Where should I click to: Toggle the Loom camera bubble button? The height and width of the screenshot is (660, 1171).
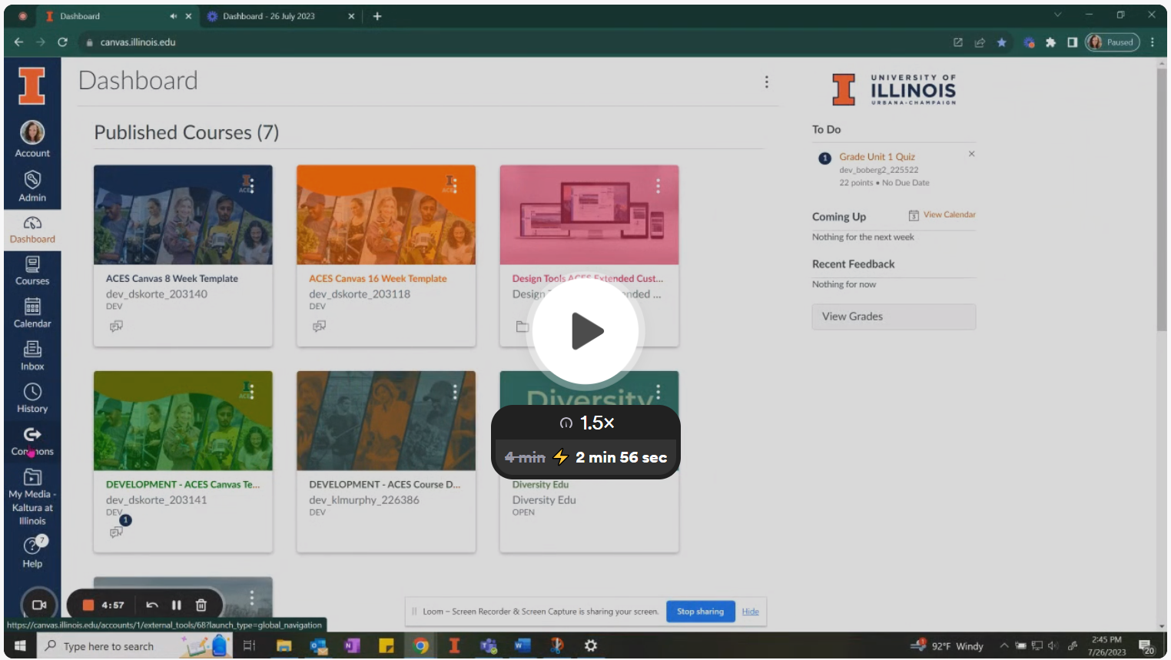tap(39, 605)
